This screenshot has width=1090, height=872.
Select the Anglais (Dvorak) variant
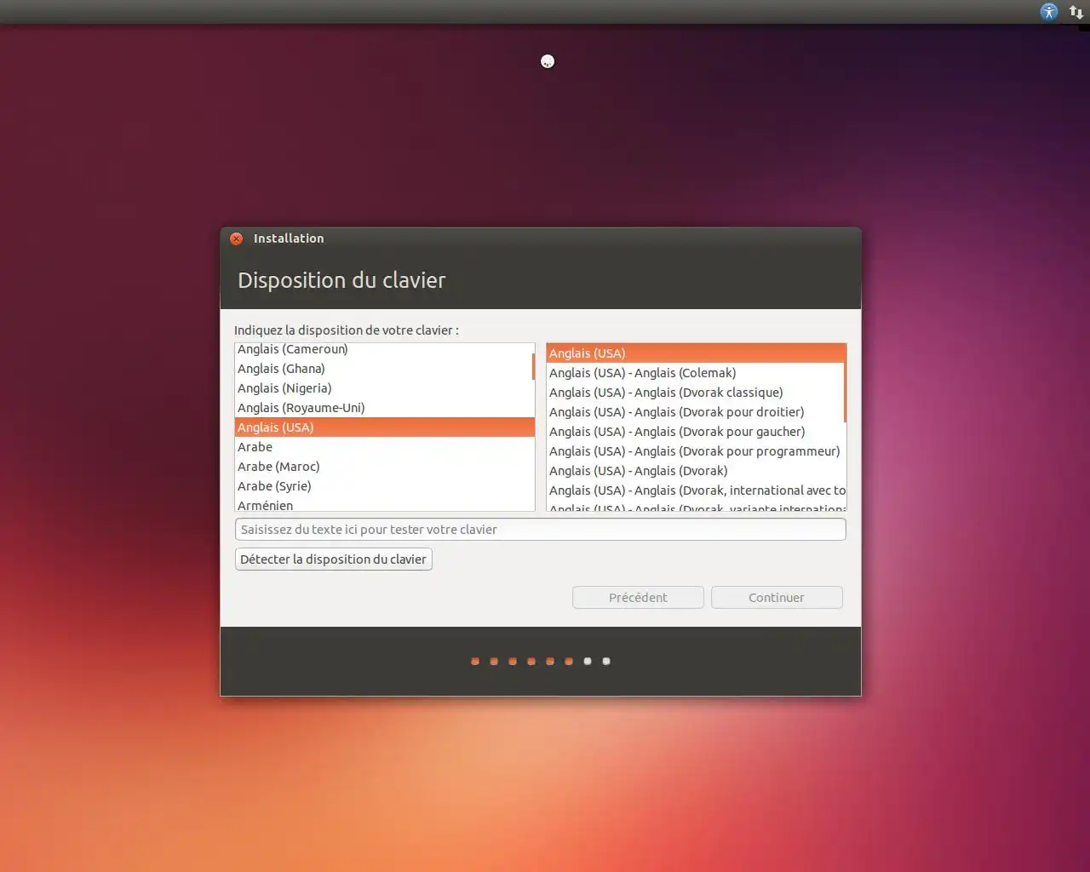pos(695,471)
